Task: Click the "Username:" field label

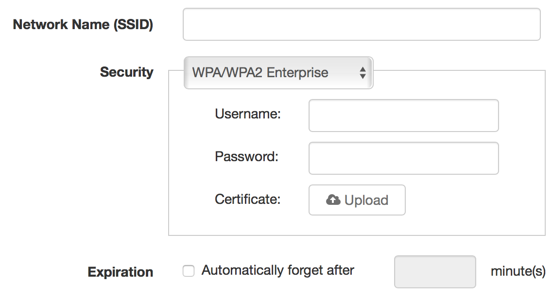Action: [248, 114]
